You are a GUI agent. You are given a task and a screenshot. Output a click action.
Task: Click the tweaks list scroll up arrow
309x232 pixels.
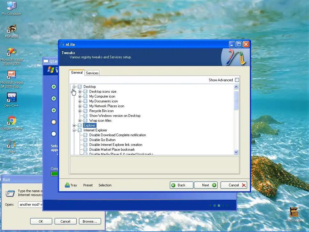point(236,87)
